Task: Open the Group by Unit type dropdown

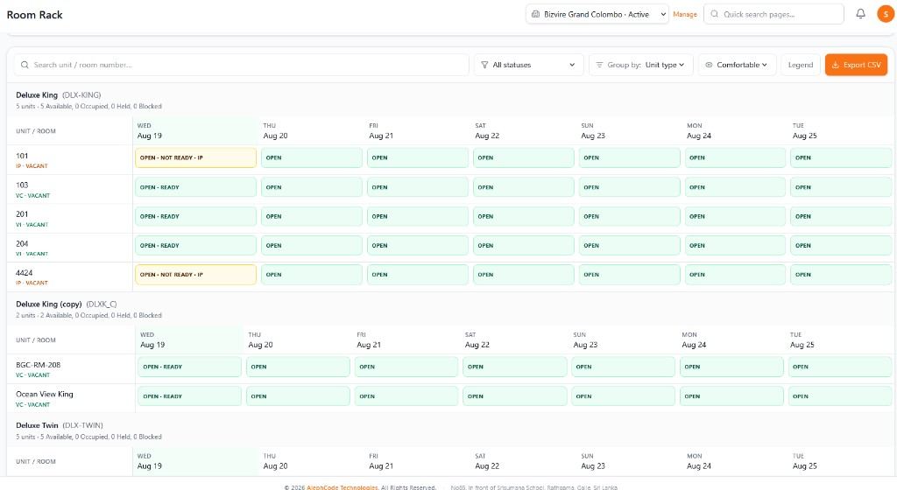Action: 641,65
